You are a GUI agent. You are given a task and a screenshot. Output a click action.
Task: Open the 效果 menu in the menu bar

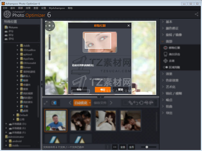click(x=28, y=8)
